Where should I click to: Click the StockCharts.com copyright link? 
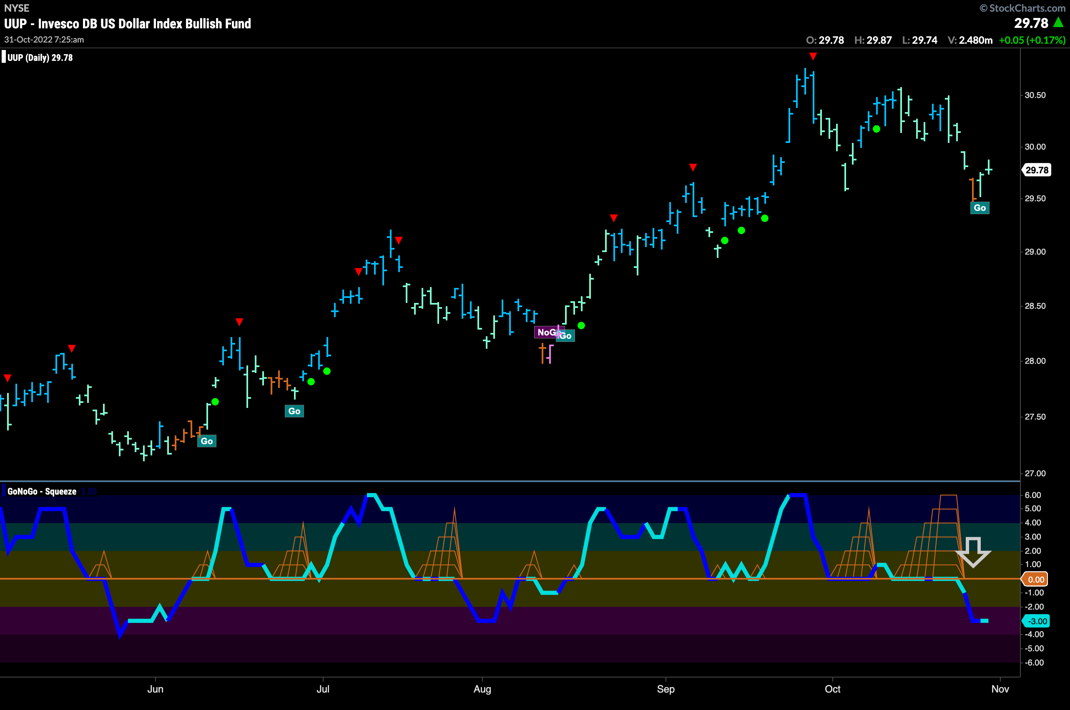point(1022,8)
